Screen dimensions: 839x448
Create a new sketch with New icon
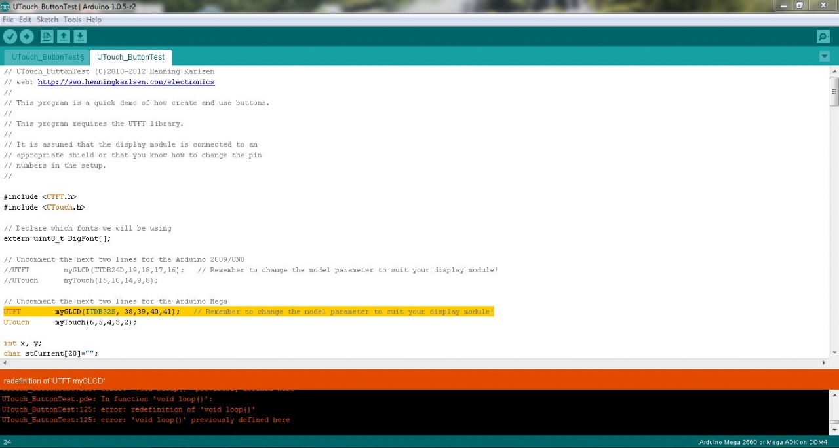point(47,37)
